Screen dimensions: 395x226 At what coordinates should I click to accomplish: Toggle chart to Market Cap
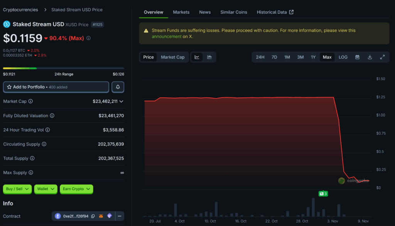(x=172, y=57)
